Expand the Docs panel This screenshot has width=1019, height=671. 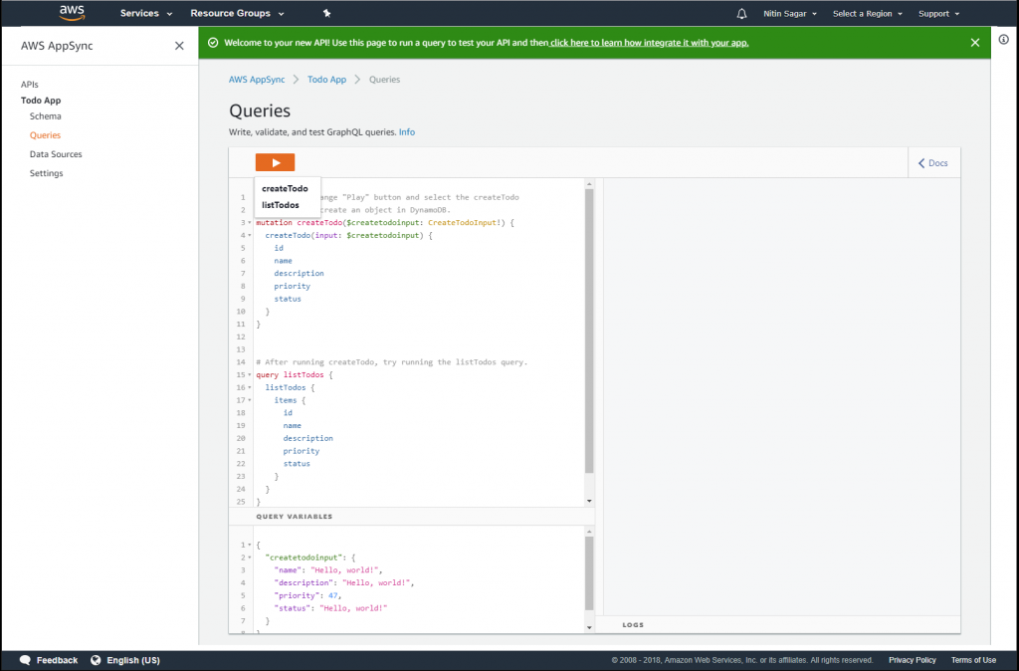click(933, 163)
